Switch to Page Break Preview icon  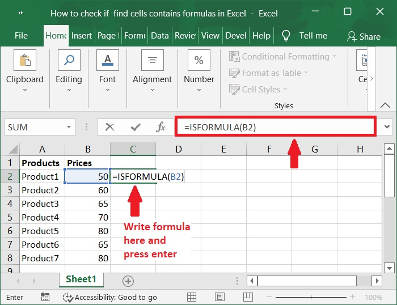pyautogui.click(x=248, y=297)
